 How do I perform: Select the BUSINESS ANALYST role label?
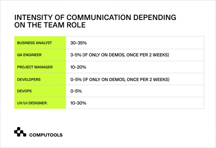click(35, 43)
